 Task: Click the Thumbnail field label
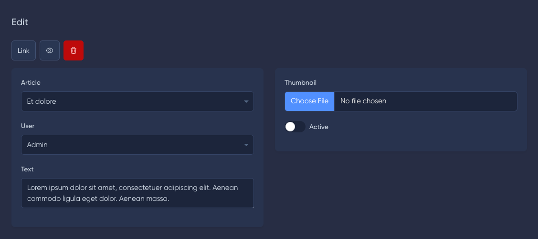301,82
